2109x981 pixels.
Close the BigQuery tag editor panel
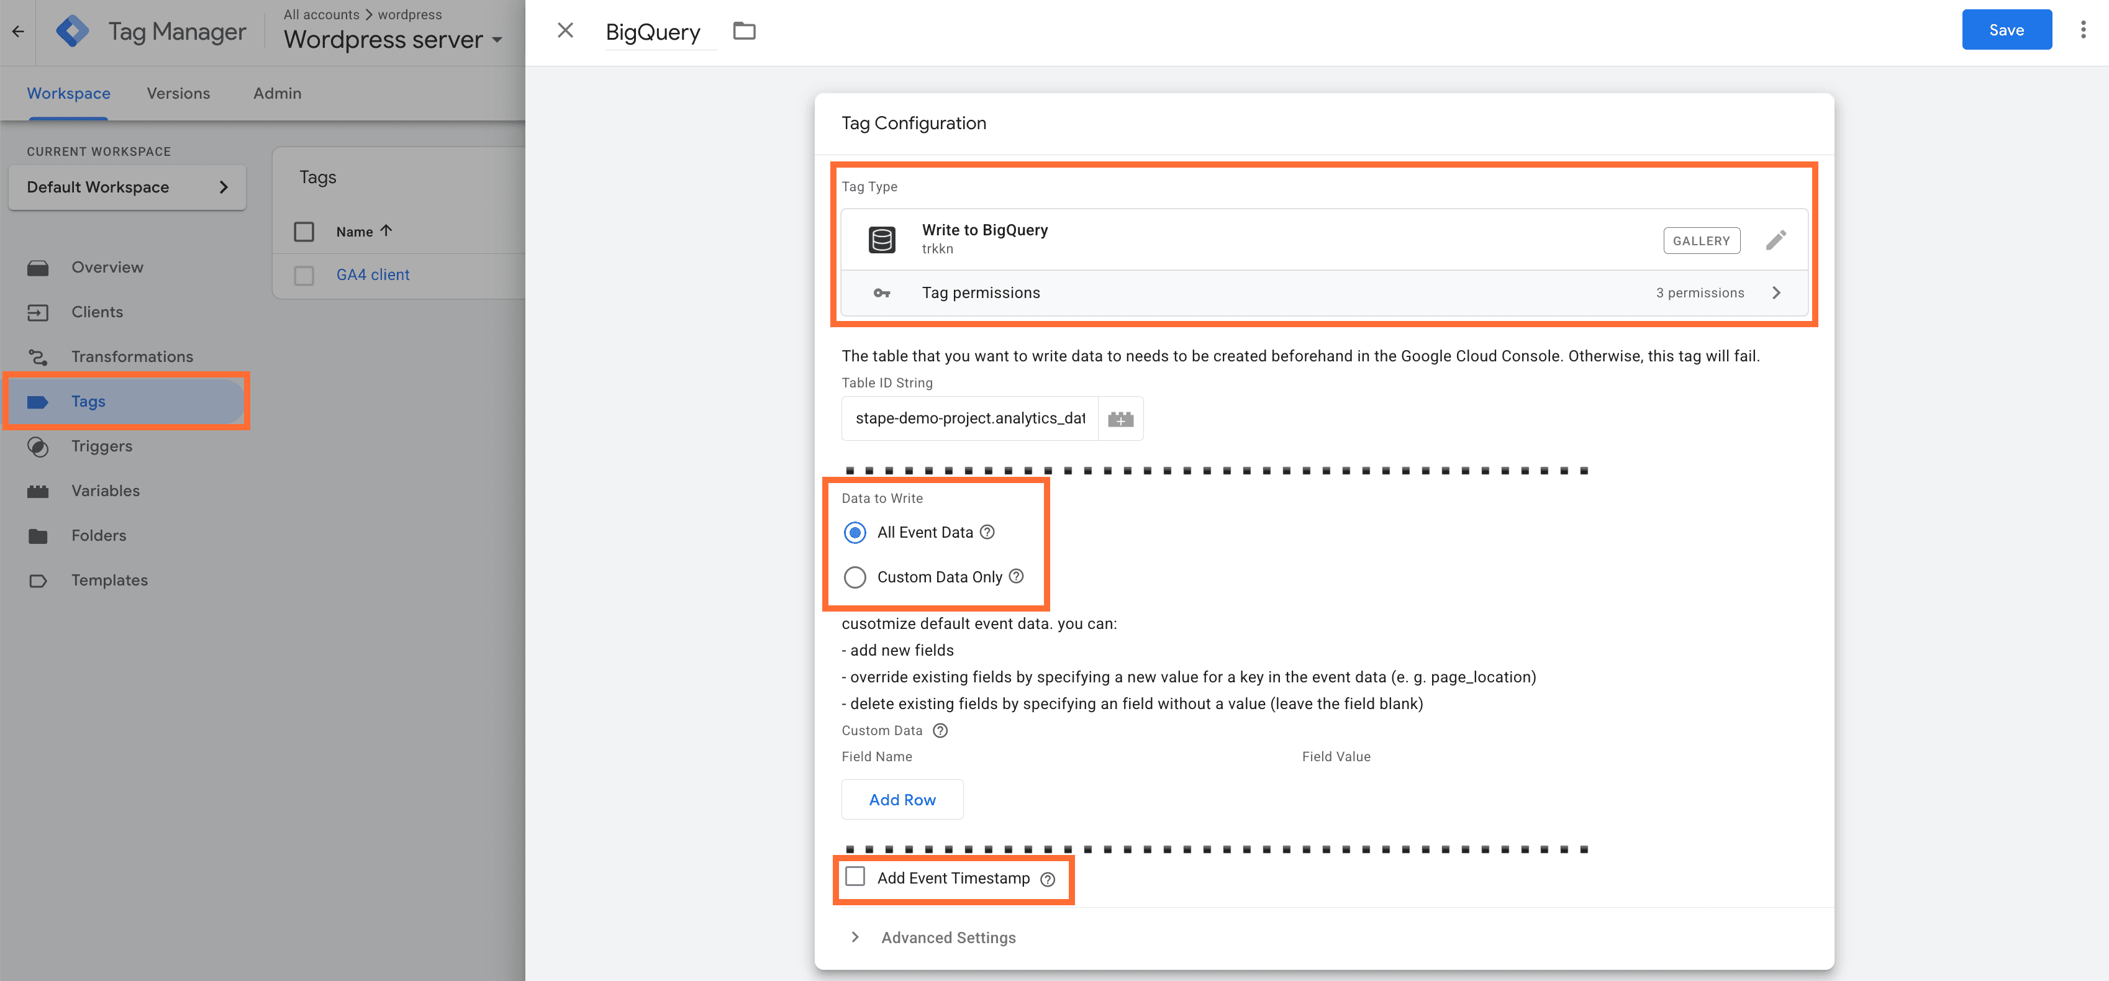coord(565,31)
